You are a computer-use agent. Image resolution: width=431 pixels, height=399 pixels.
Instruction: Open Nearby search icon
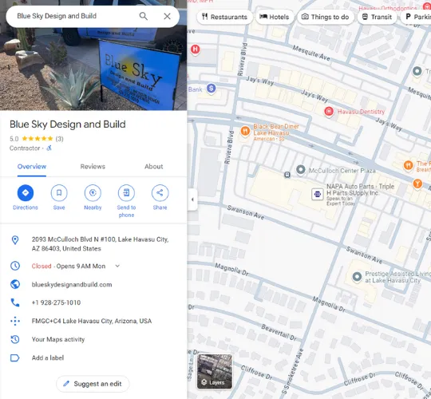[93, 193]
